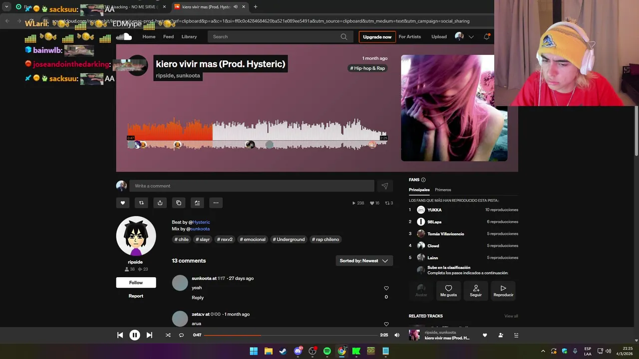Like the track with the heart button under comment box
Screen dimensions: 639x359
click(x=123, y=203)
